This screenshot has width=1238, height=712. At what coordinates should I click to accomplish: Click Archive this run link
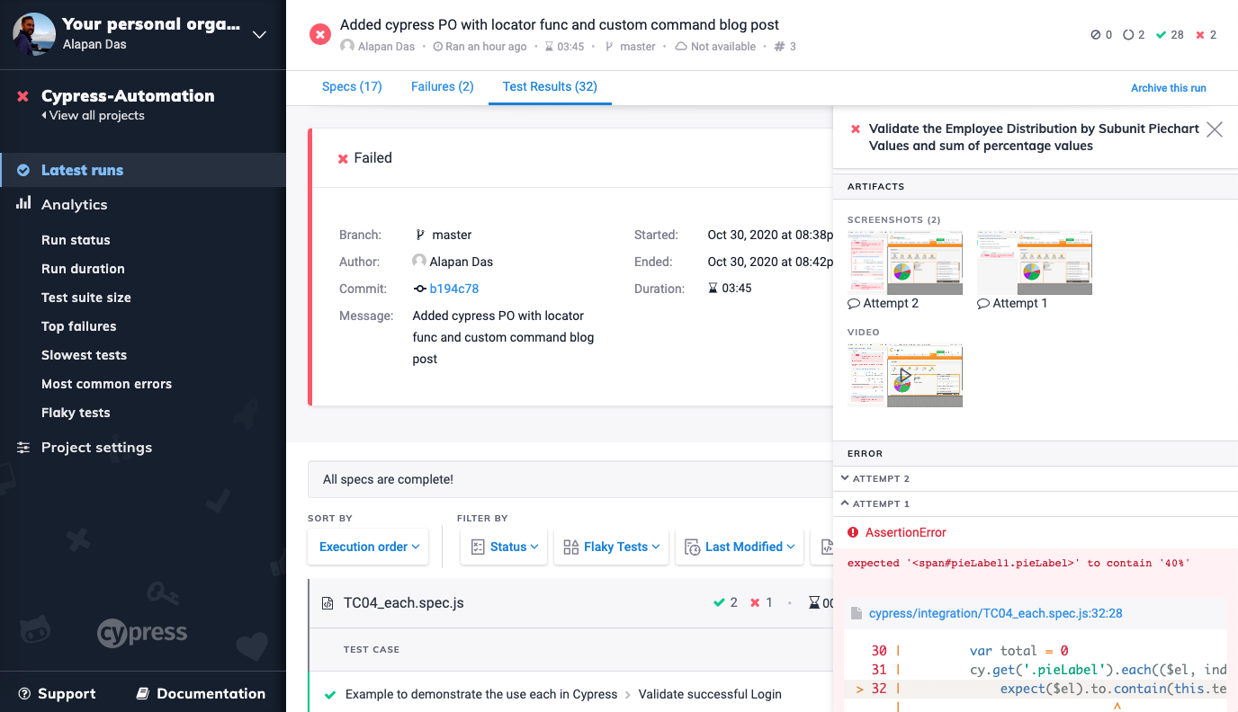point(1168,88)
